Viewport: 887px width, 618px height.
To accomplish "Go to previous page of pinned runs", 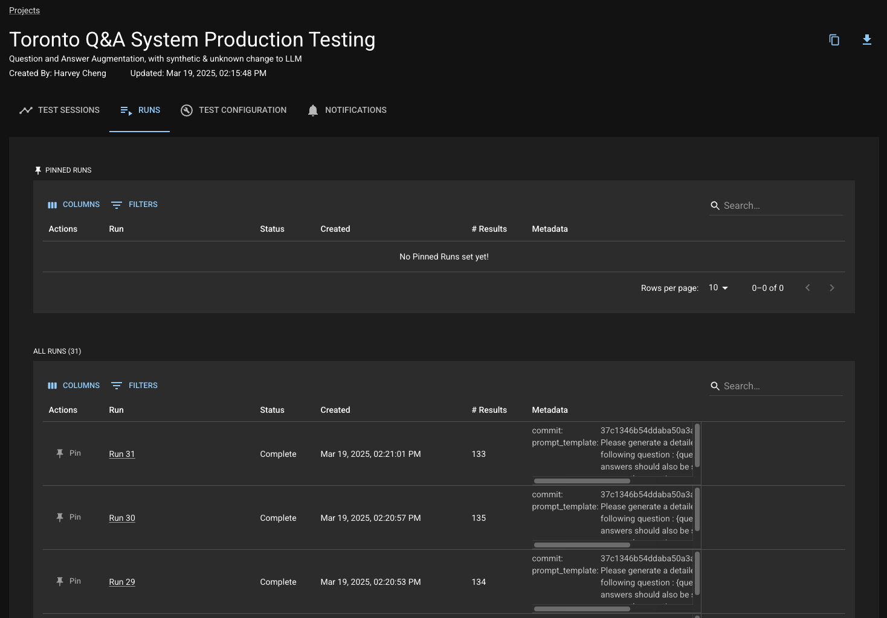I will 807,288.
